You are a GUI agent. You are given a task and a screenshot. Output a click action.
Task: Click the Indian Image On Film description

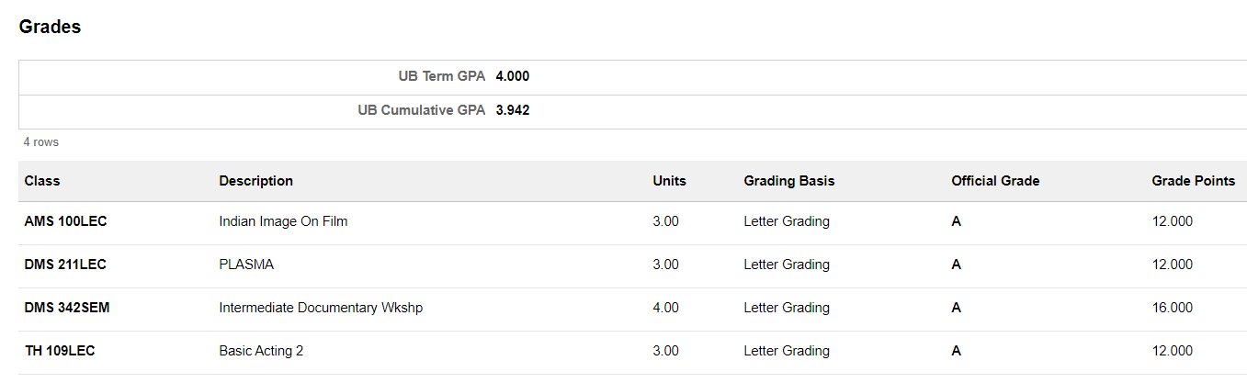pos(283,221)
